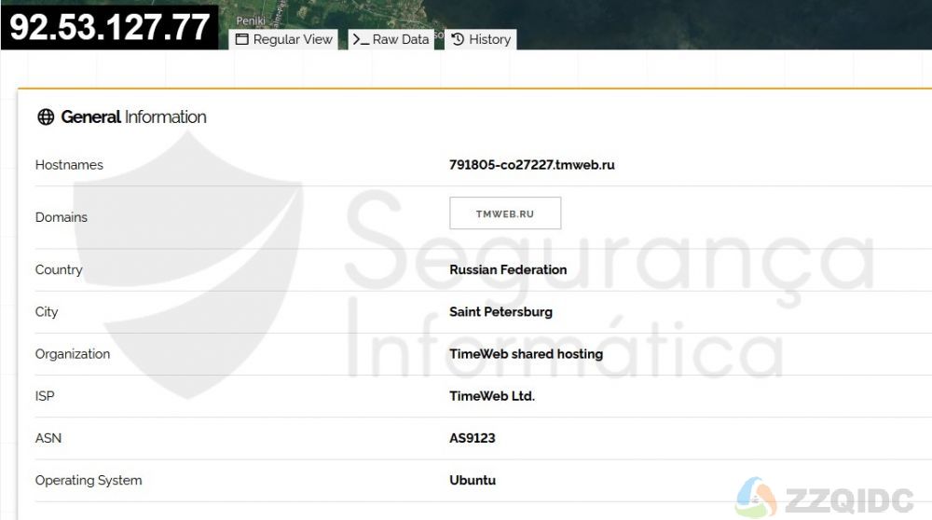Click the Domains row label
The height and width of the screenshot is (520, 932).
coord(62,217)
